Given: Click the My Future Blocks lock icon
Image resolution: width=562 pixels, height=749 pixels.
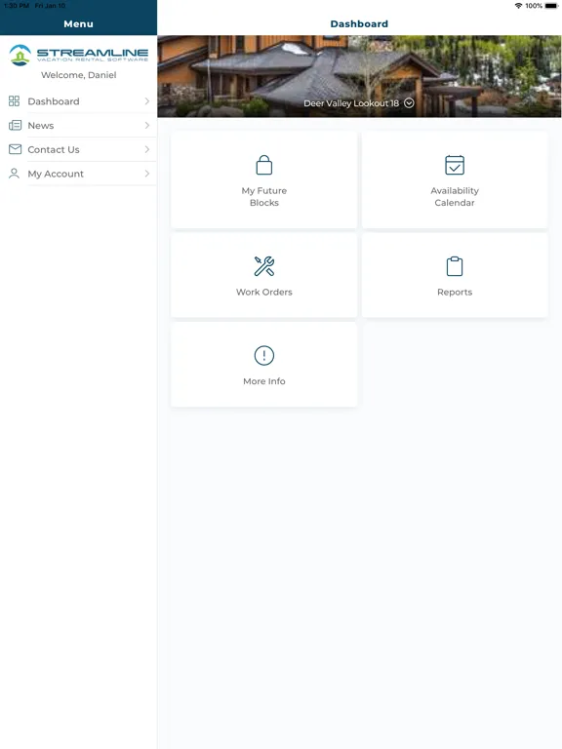Looking at the screenshot, I should (x=263, y=165).
